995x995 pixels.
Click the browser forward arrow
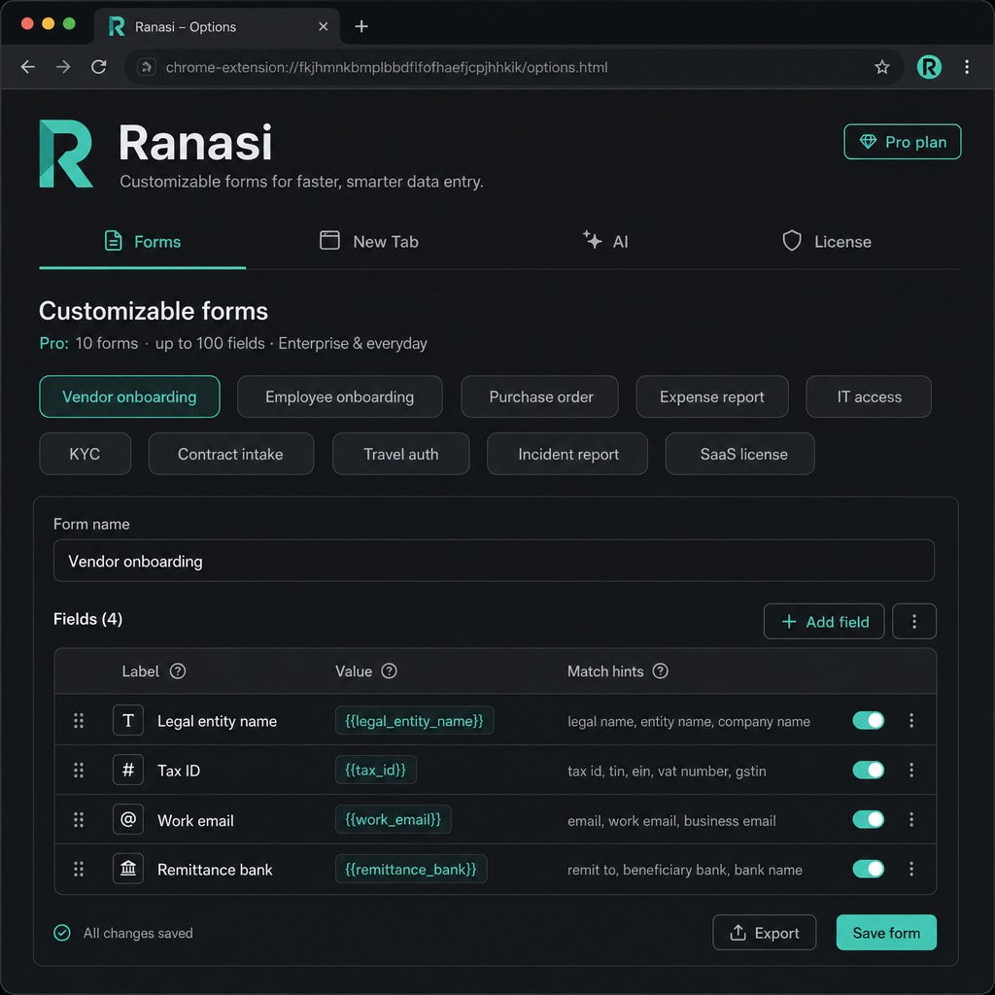pyautogui.click(x=63, y=67)
